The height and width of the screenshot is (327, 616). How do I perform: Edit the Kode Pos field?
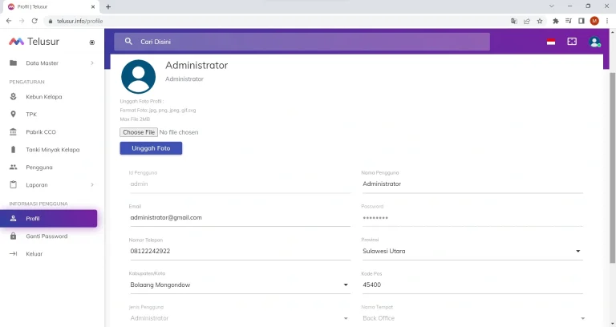click(472, 285)
